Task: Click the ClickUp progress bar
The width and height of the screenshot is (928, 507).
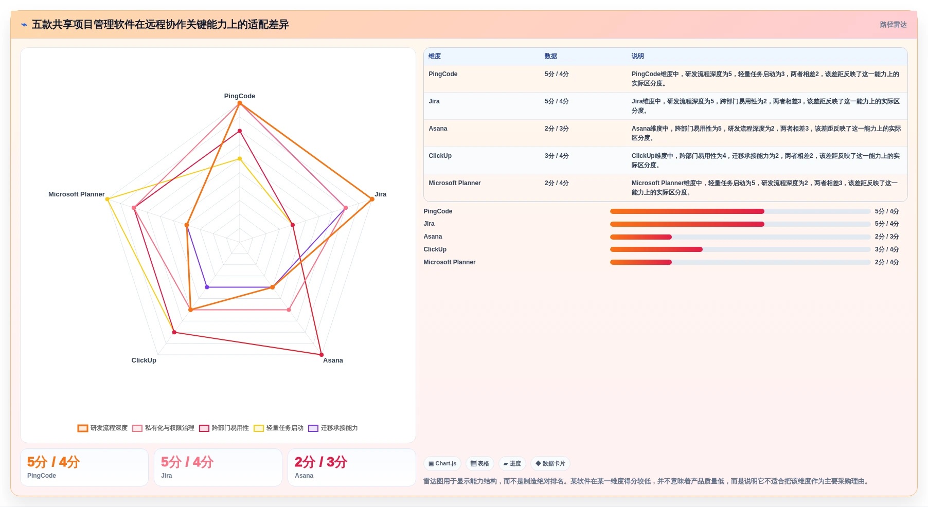Action: [740, 249]
